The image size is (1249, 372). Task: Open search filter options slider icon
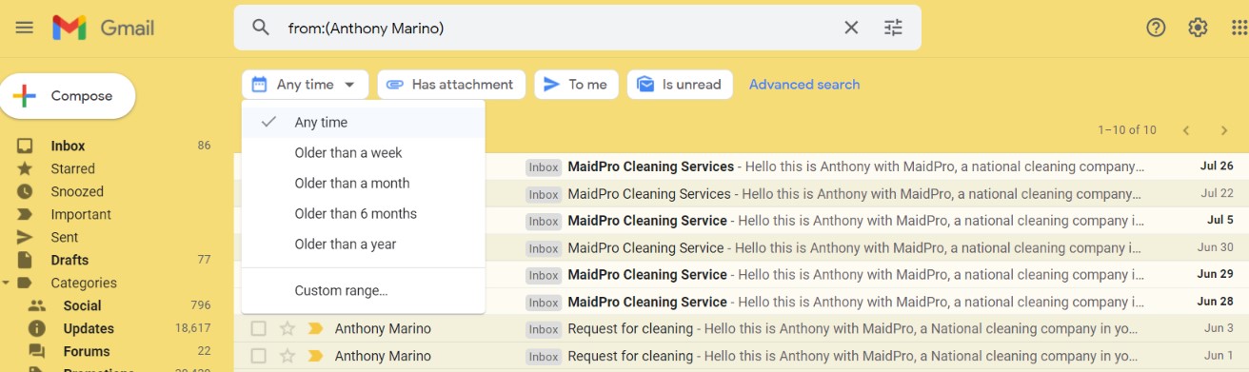click(893, 28)
